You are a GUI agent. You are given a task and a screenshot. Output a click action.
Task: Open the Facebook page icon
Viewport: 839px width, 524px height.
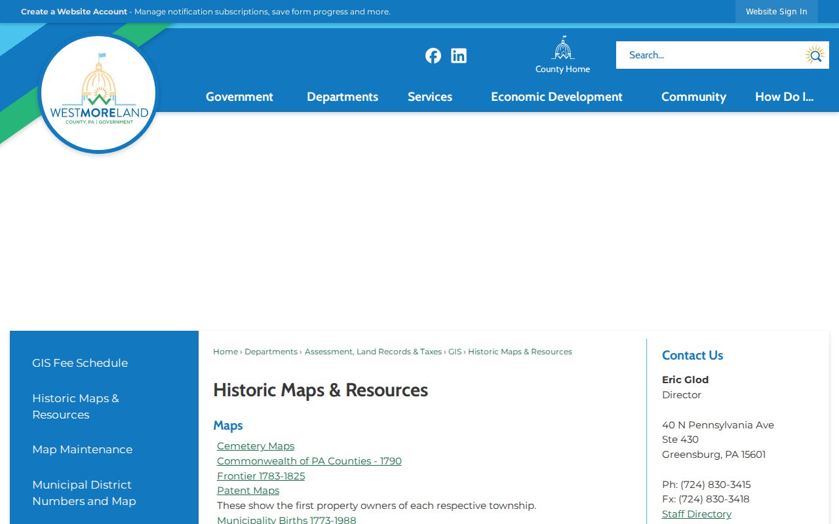[x=433, y=56]
